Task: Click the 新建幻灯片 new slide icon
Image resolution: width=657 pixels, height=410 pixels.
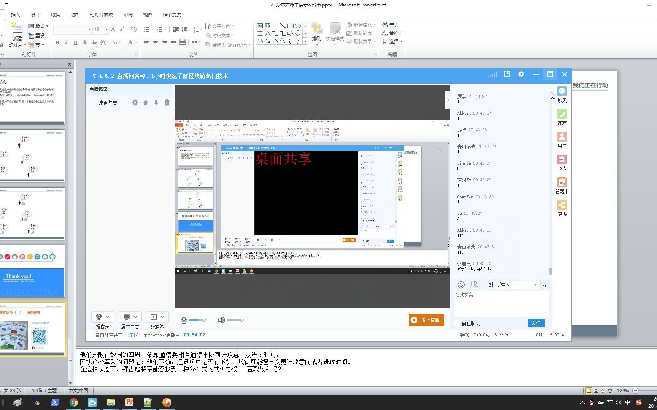Action: click(16, 28)
